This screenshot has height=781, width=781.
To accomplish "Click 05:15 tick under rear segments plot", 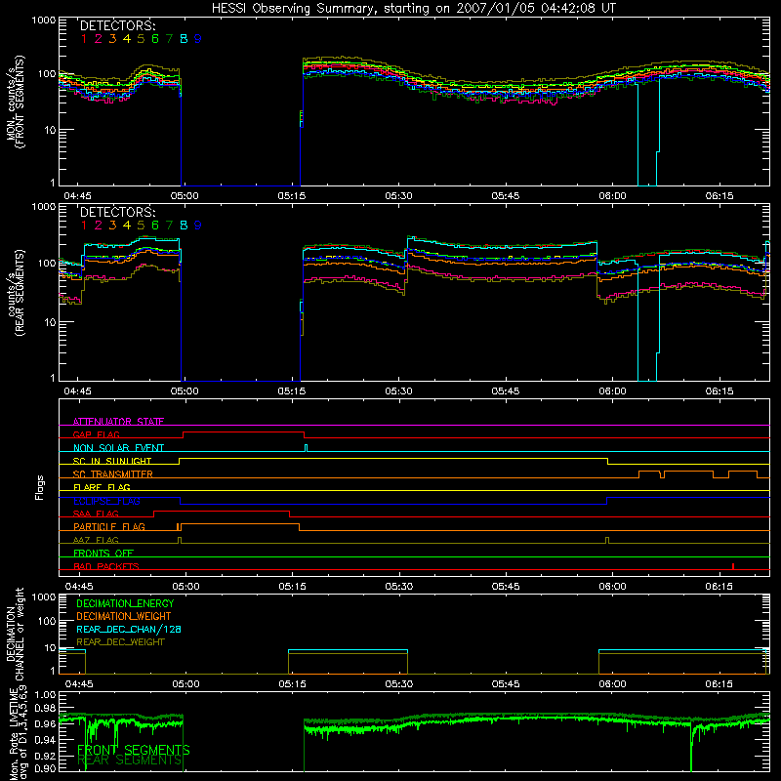I will pos(291,391).
